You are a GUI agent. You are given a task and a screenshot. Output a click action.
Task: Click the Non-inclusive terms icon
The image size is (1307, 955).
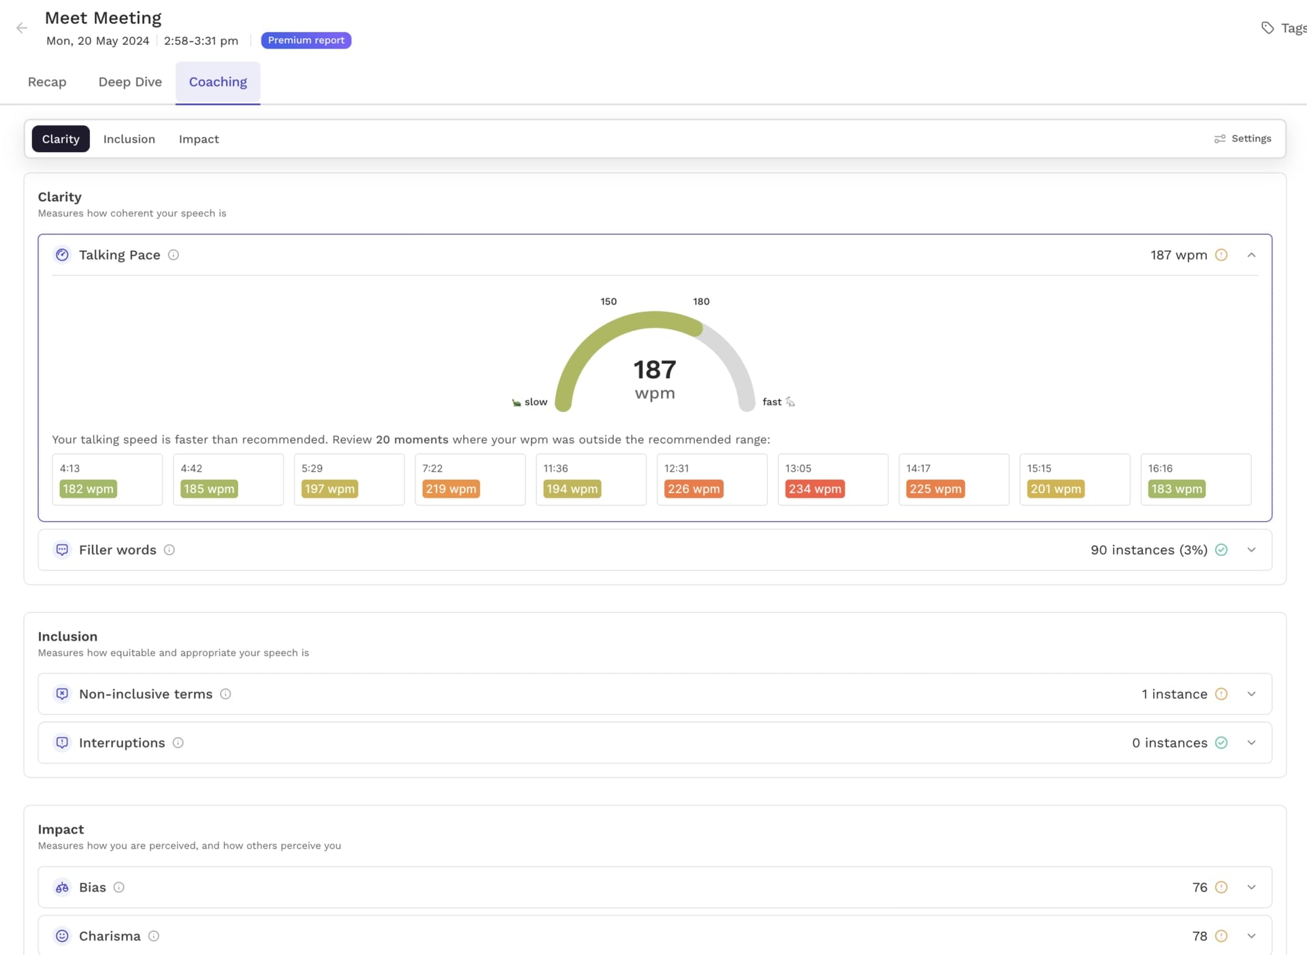pos(62,694)
